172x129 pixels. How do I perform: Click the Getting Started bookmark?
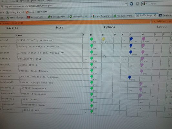pyautogui.click(x=15, y=12)
